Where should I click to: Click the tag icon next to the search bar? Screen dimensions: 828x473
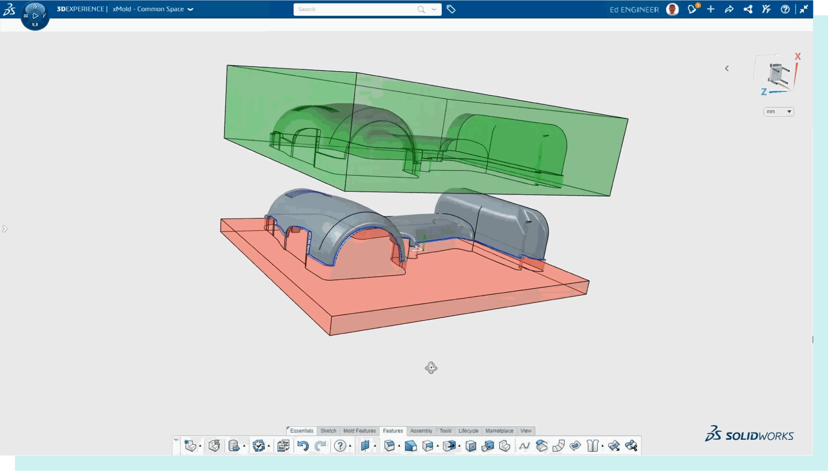(451, 9)
